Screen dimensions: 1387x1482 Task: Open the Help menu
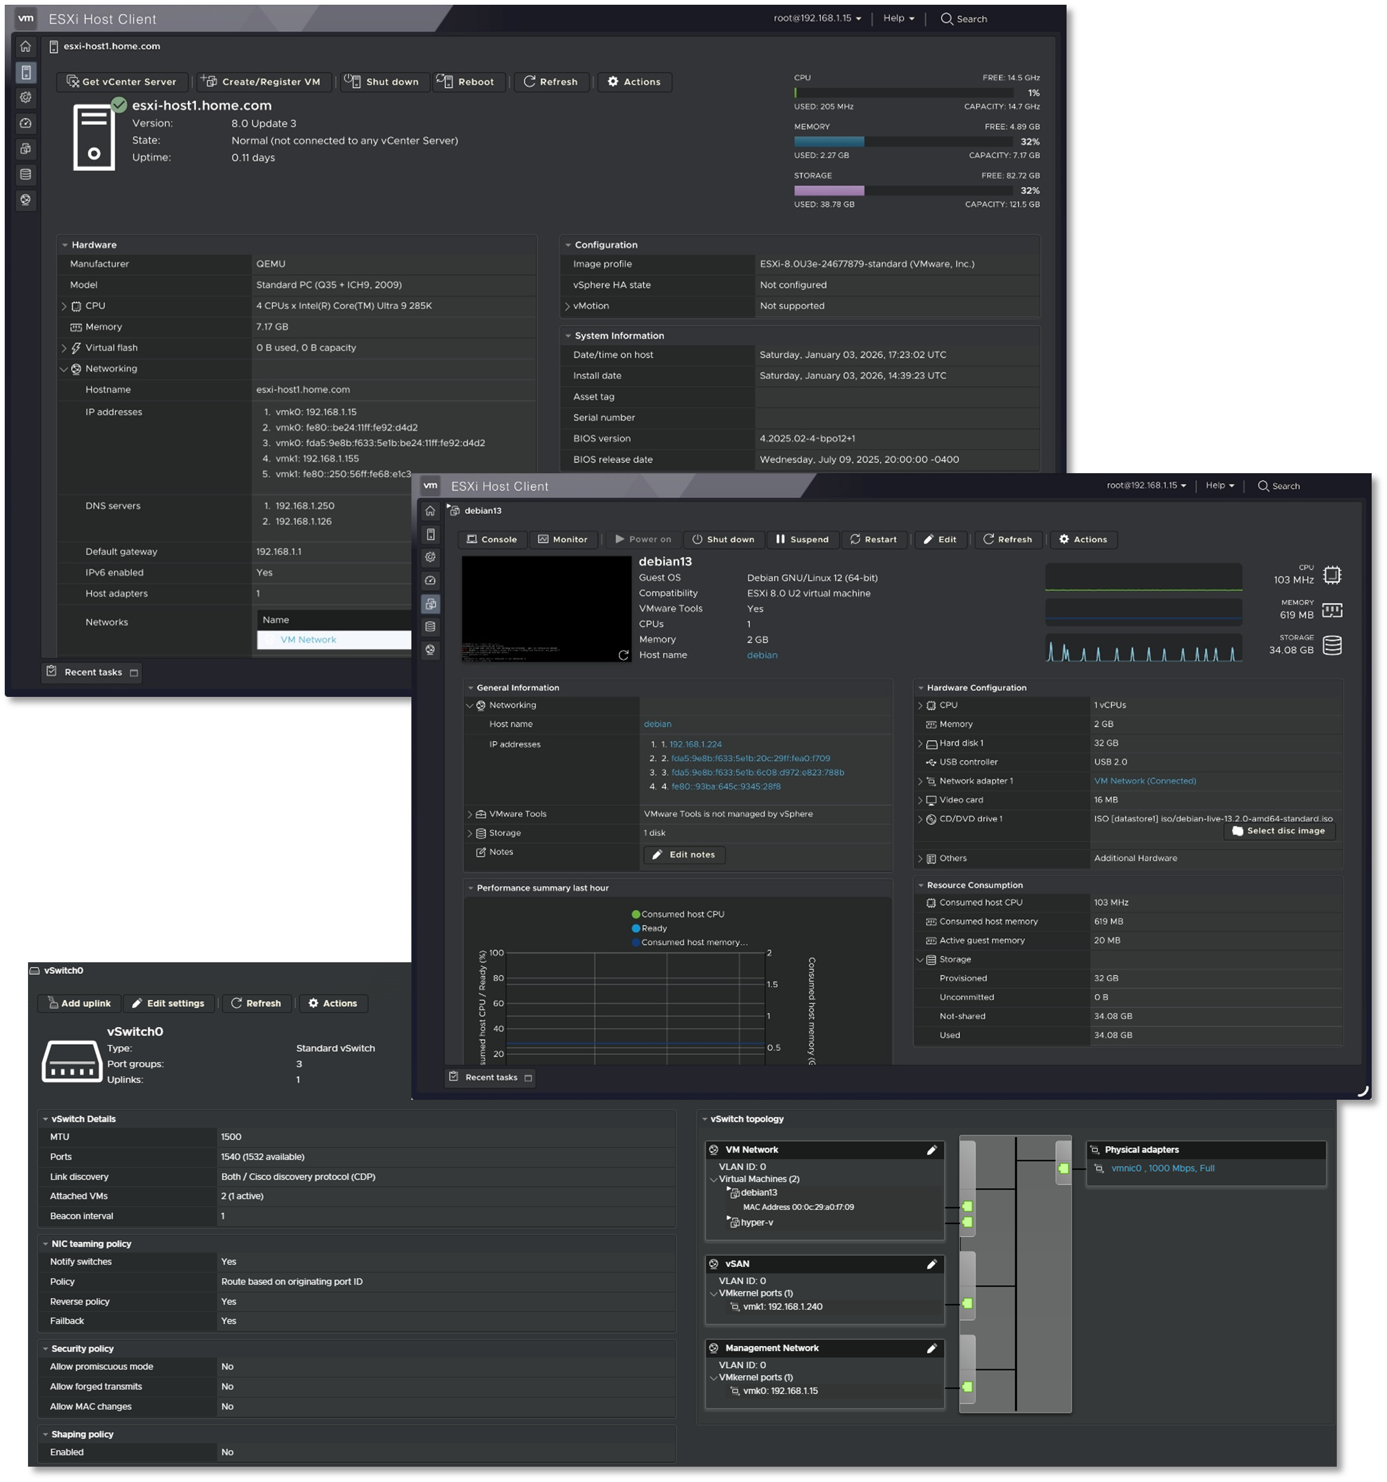pyautogui.click(x=898, y=18)
